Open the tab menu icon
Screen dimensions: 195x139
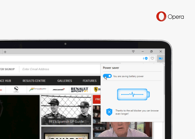(133, 51)
